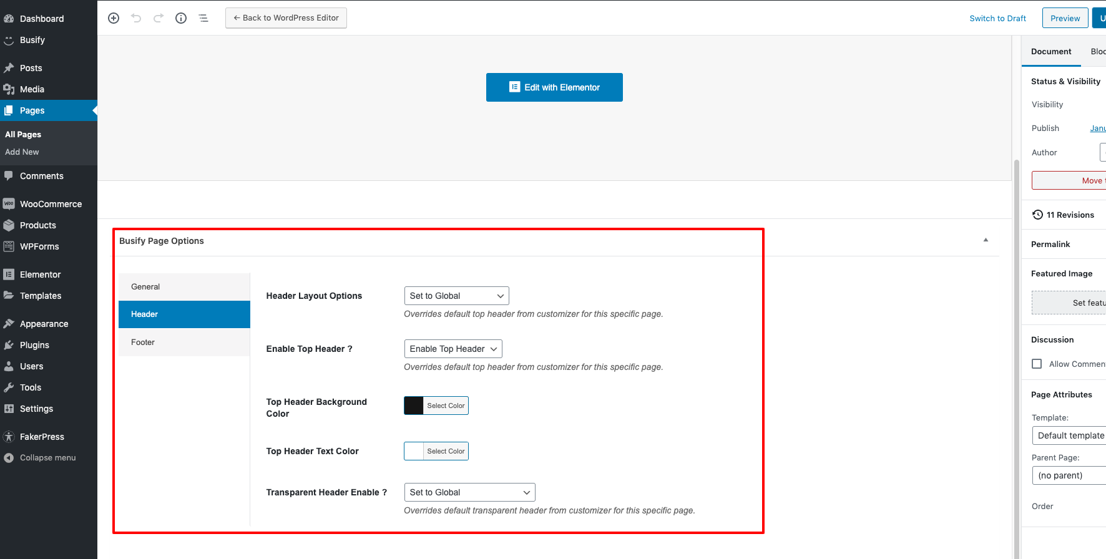
Task: Toggle the Allow Comments checkbox
Action: [x=1037, y=364]
